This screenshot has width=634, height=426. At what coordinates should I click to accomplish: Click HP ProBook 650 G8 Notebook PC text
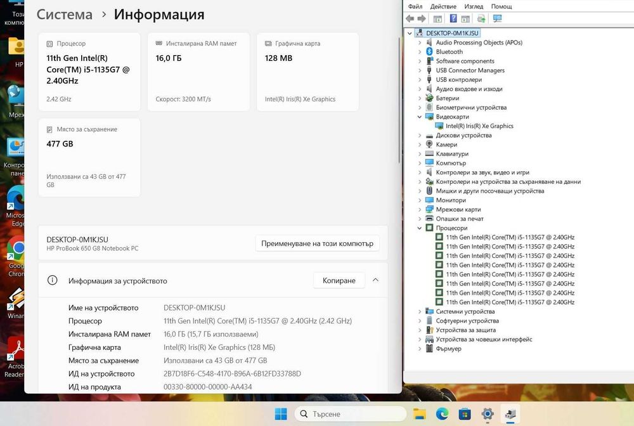(x=92, y=248)
